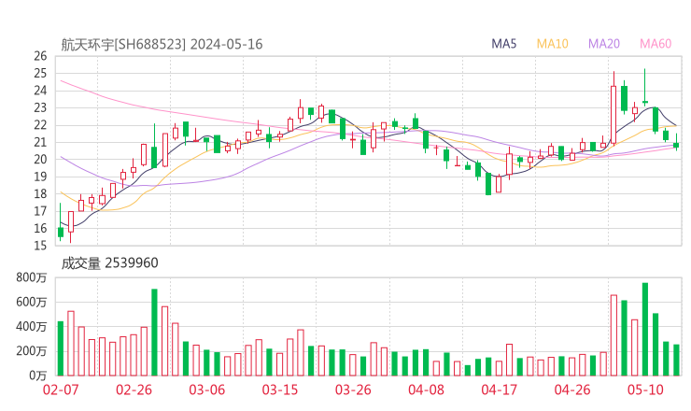The width and height of the screenshot is (691, 411).
Task: Click the last green candlestick on the chart
Action: (676, 142)
